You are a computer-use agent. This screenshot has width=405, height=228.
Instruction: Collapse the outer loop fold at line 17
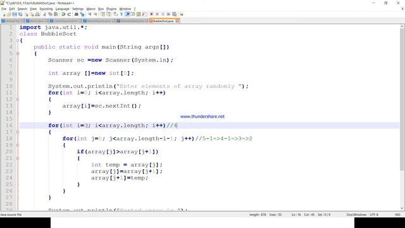(x=18, y=132)
